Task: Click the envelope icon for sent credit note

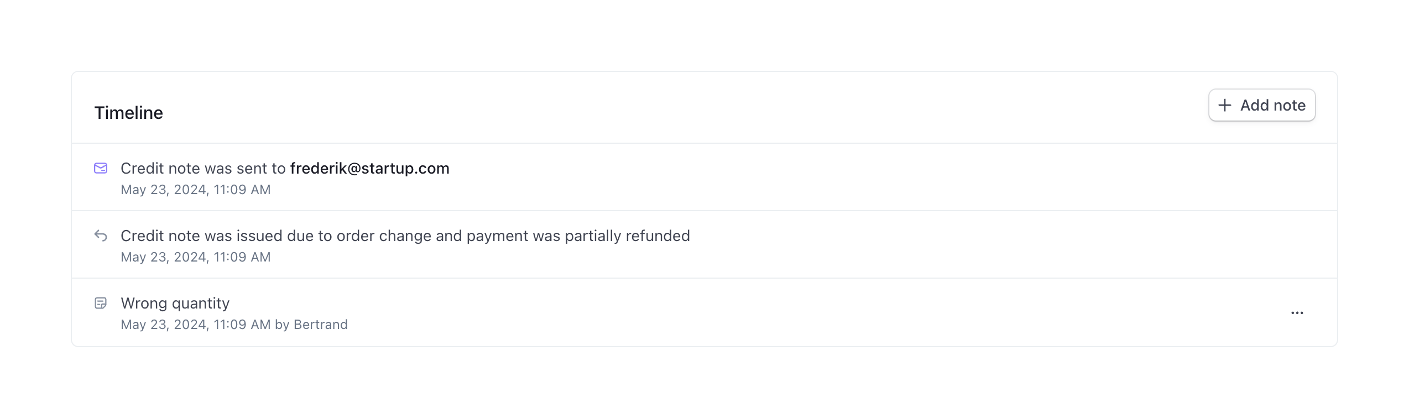Action: coord(101,168)
